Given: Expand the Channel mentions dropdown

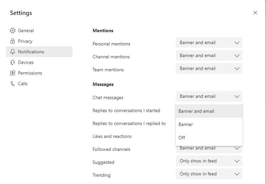Looking at the screenshot, I should click(209, 55).
